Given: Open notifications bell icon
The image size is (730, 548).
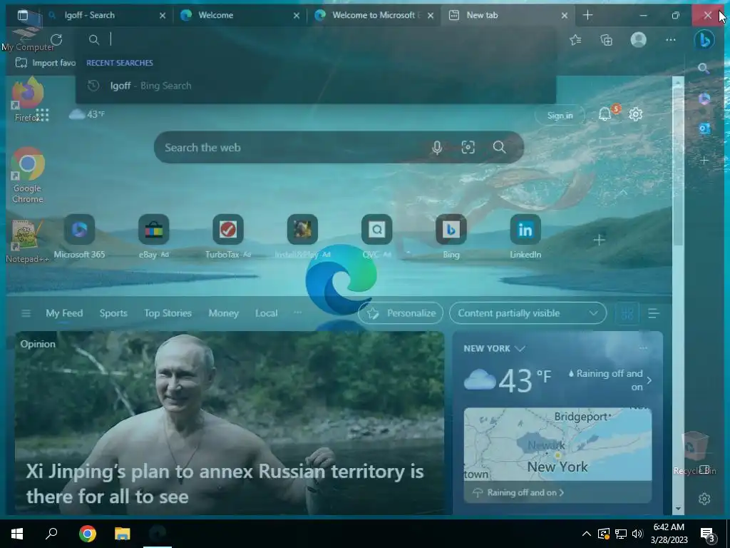Looking at the screenshot, I should click(x=605, y=114).
